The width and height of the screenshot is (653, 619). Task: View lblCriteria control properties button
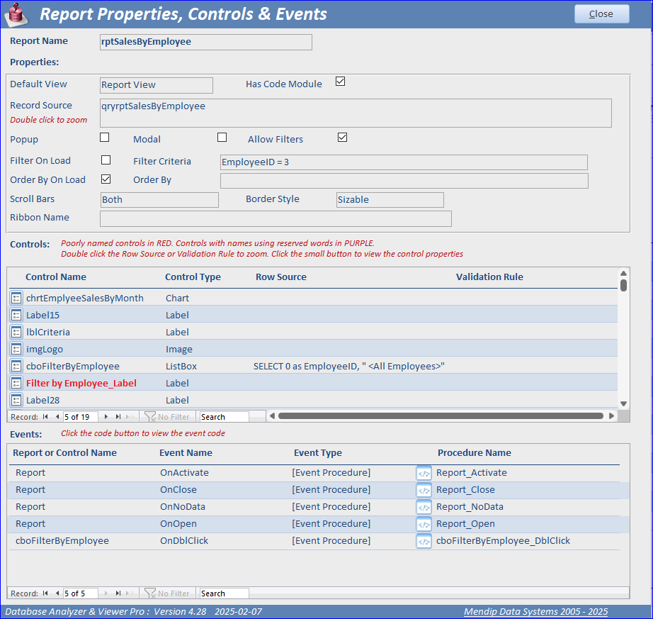click(16, 333)
